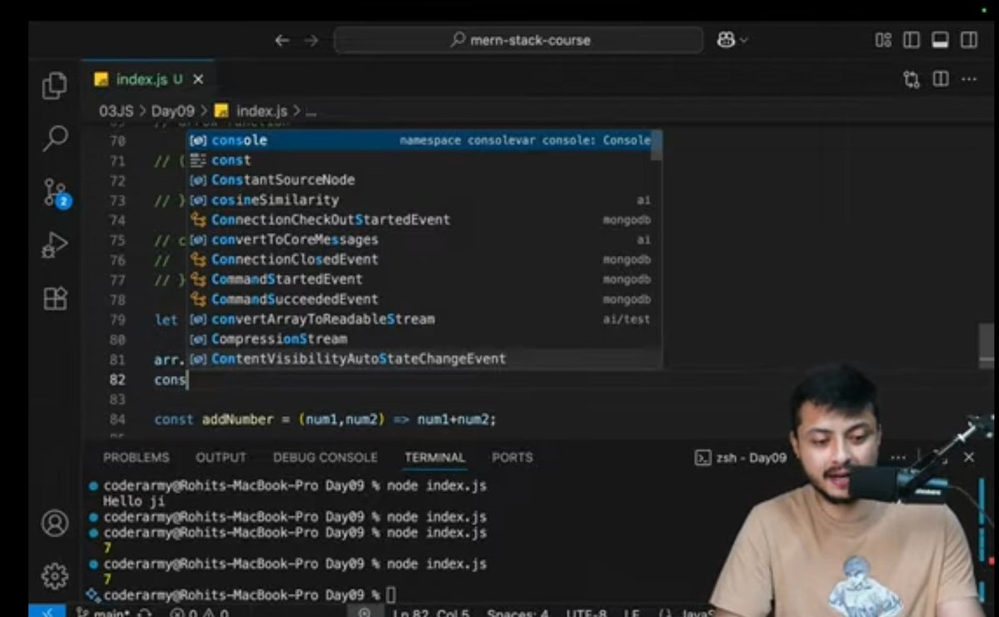Open the Customize Layout icon
Image resolution: width=999 pixels, height=617 pixels.
pos(883,40)
